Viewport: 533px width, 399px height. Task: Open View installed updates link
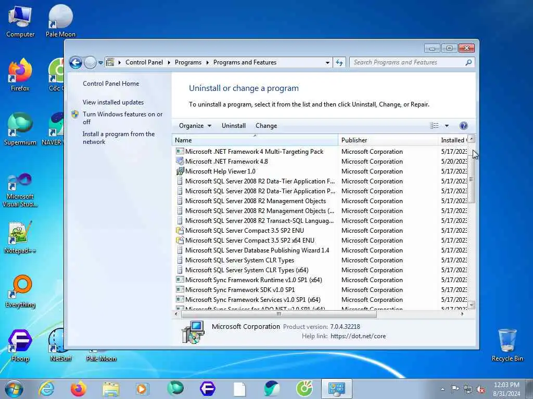pos(113,102)
